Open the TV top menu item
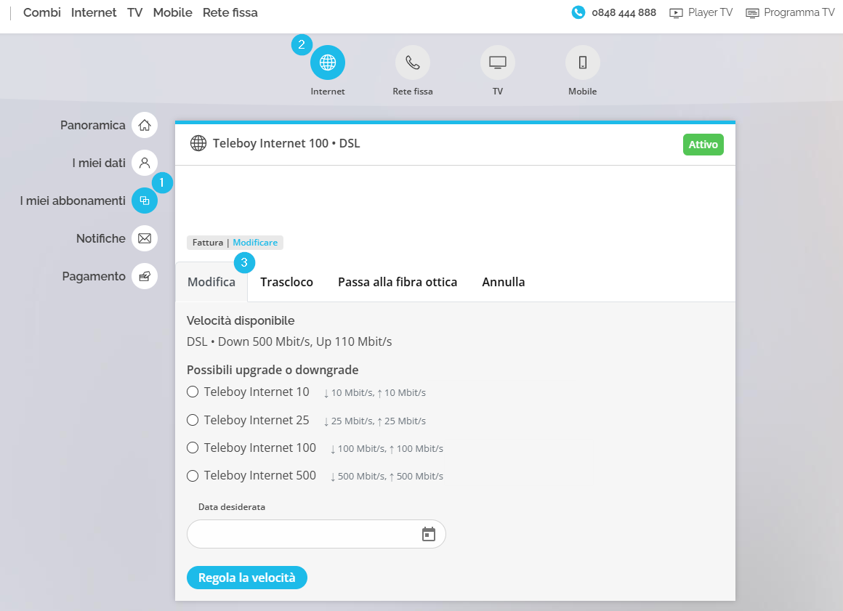Viewport: 843px width, 611px height. tap(135, 12)
